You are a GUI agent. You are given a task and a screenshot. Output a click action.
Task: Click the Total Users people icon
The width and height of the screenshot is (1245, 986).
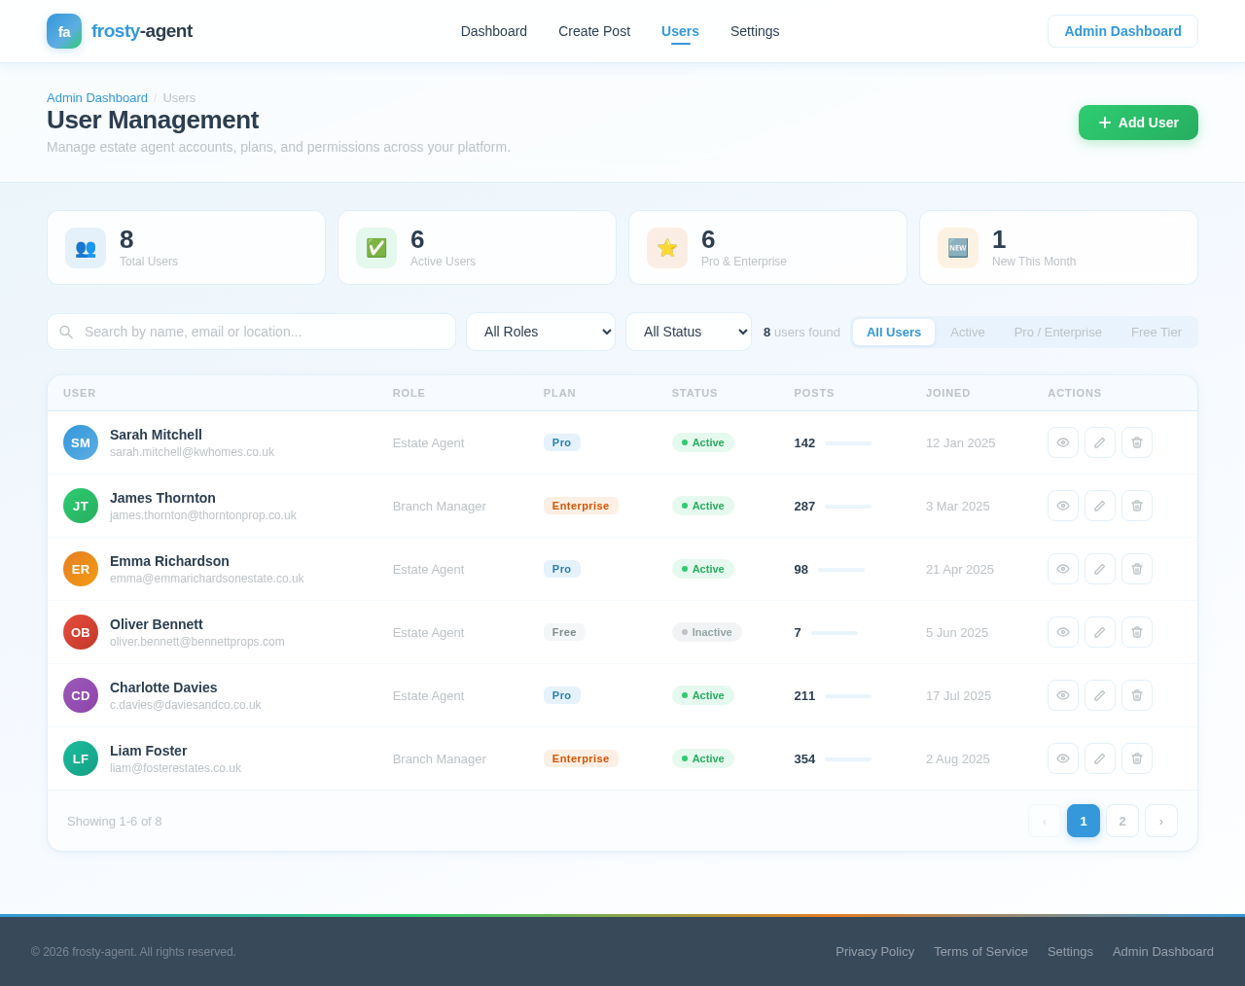click(85, 248)
